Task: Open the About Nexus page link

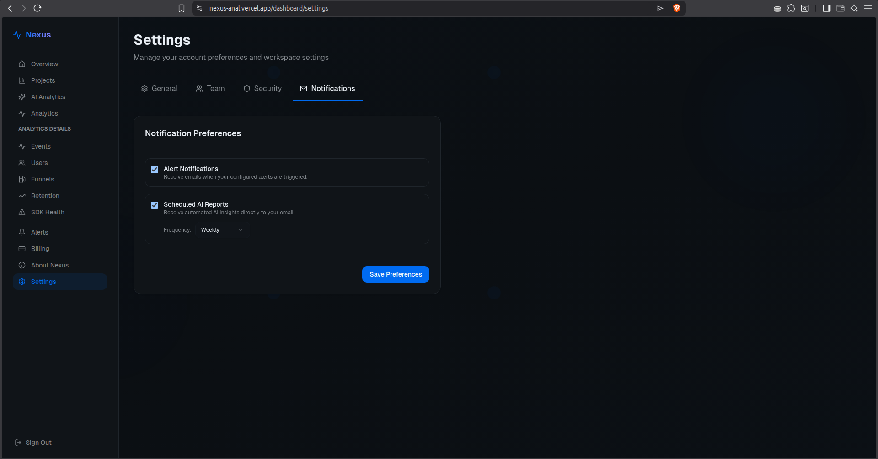Action: (x=60, y=265)
